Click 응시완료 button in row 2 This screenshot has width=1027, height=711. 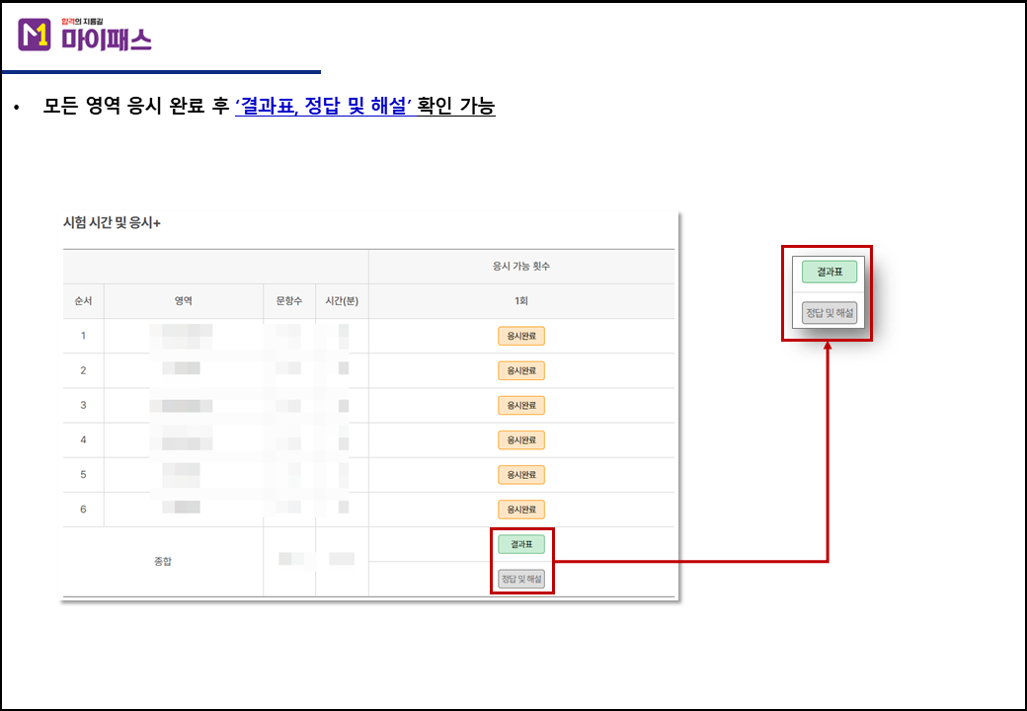pyautogui.click(x=520, y=370)
